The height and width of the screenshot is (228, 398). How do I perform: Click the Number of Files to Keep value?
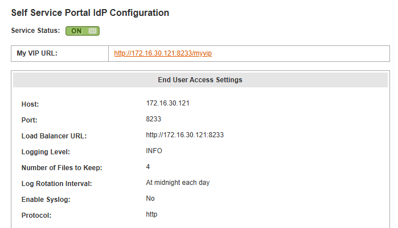(148, 167)
